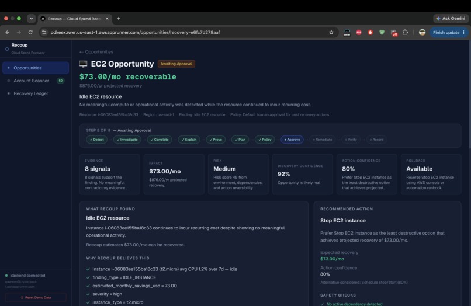Select the Detect step pill
This screenshot has width=471, height=306.
(97, 140)
